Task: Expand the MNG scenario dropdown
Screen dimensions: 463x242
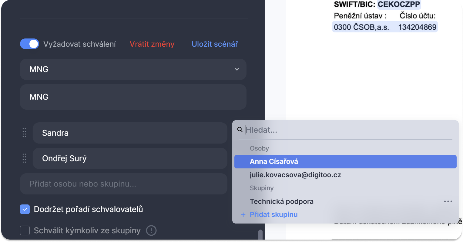Action: pos(133,69)
